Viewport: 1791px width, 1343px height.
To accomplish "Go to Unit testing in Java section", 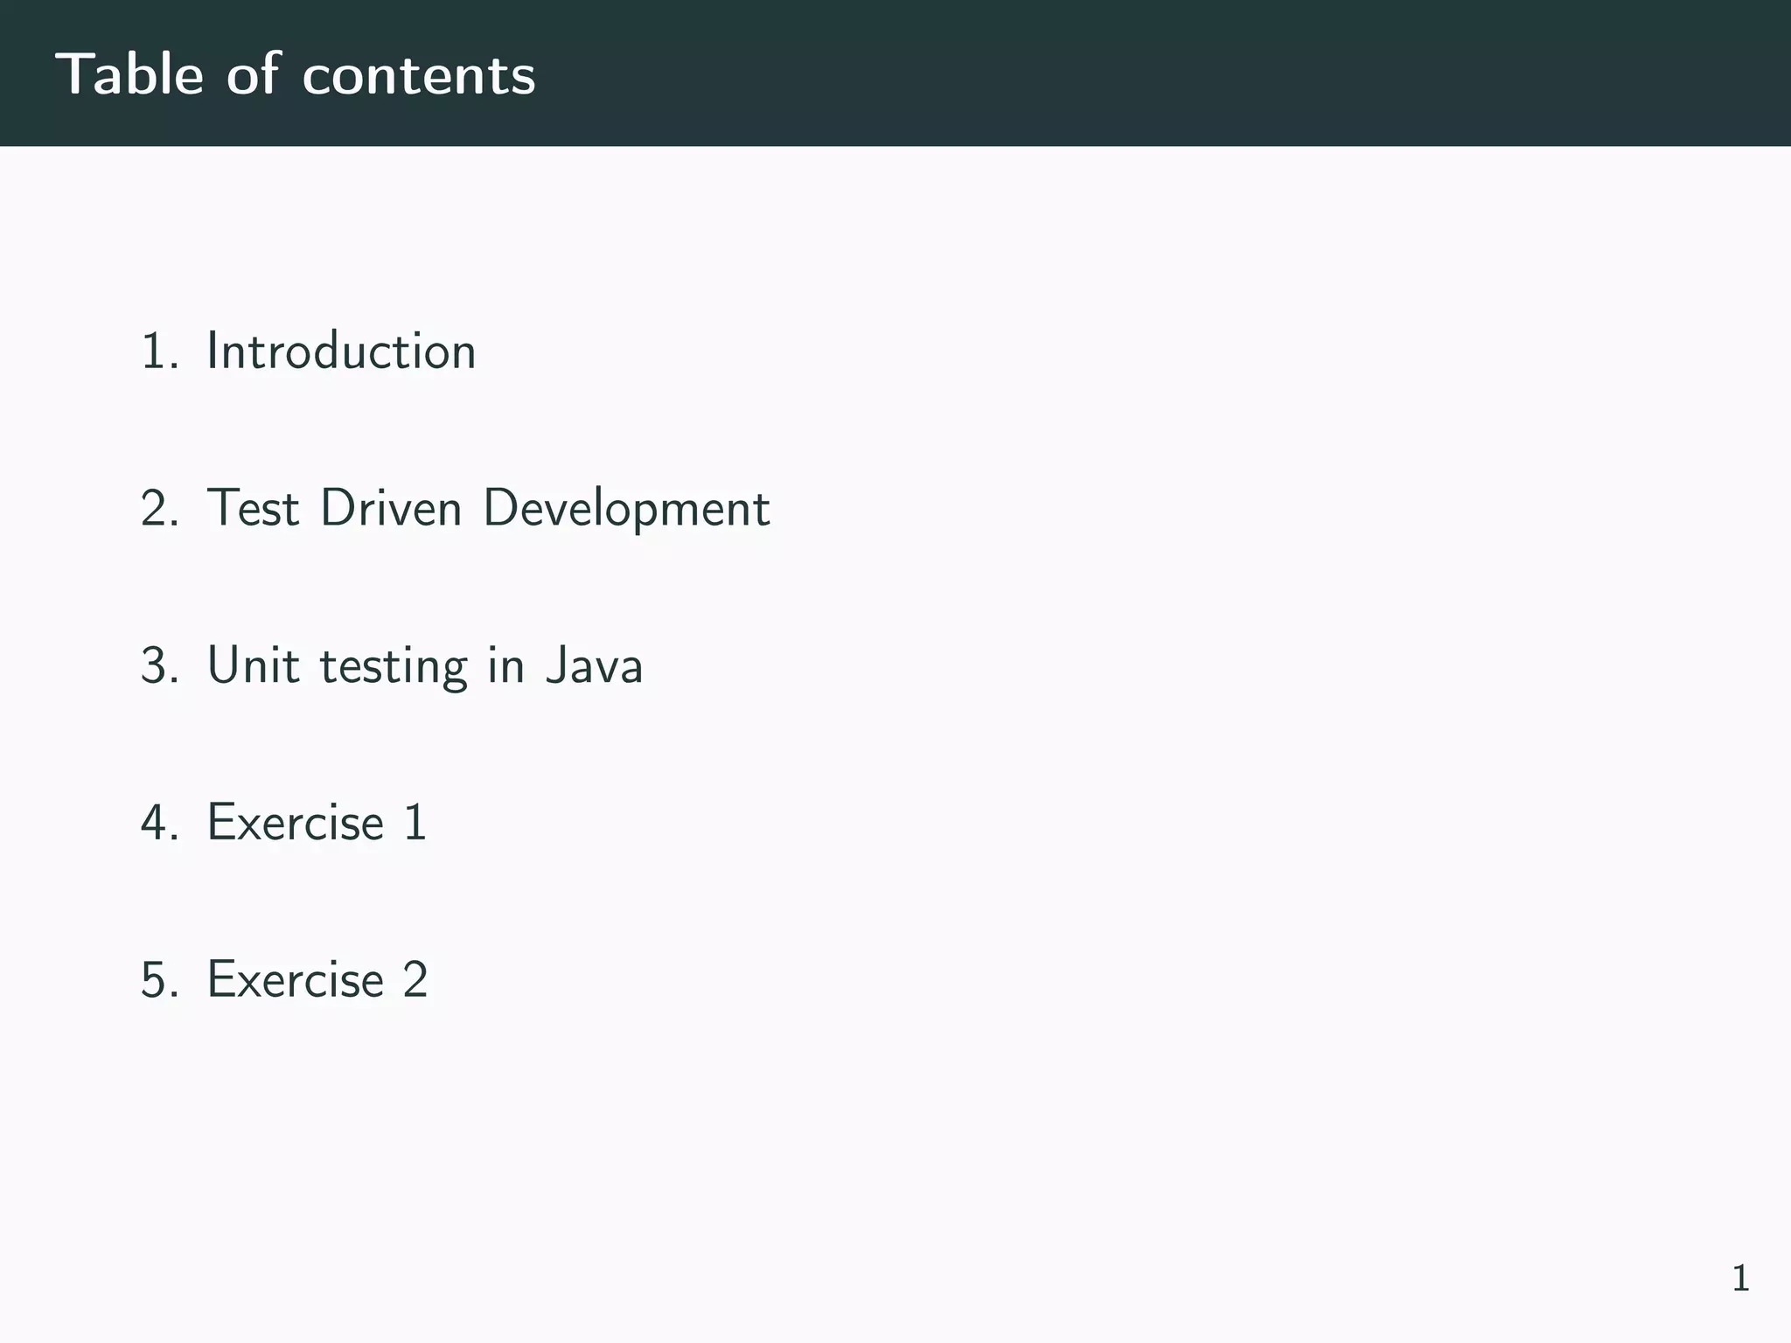I will click(424, 665).
